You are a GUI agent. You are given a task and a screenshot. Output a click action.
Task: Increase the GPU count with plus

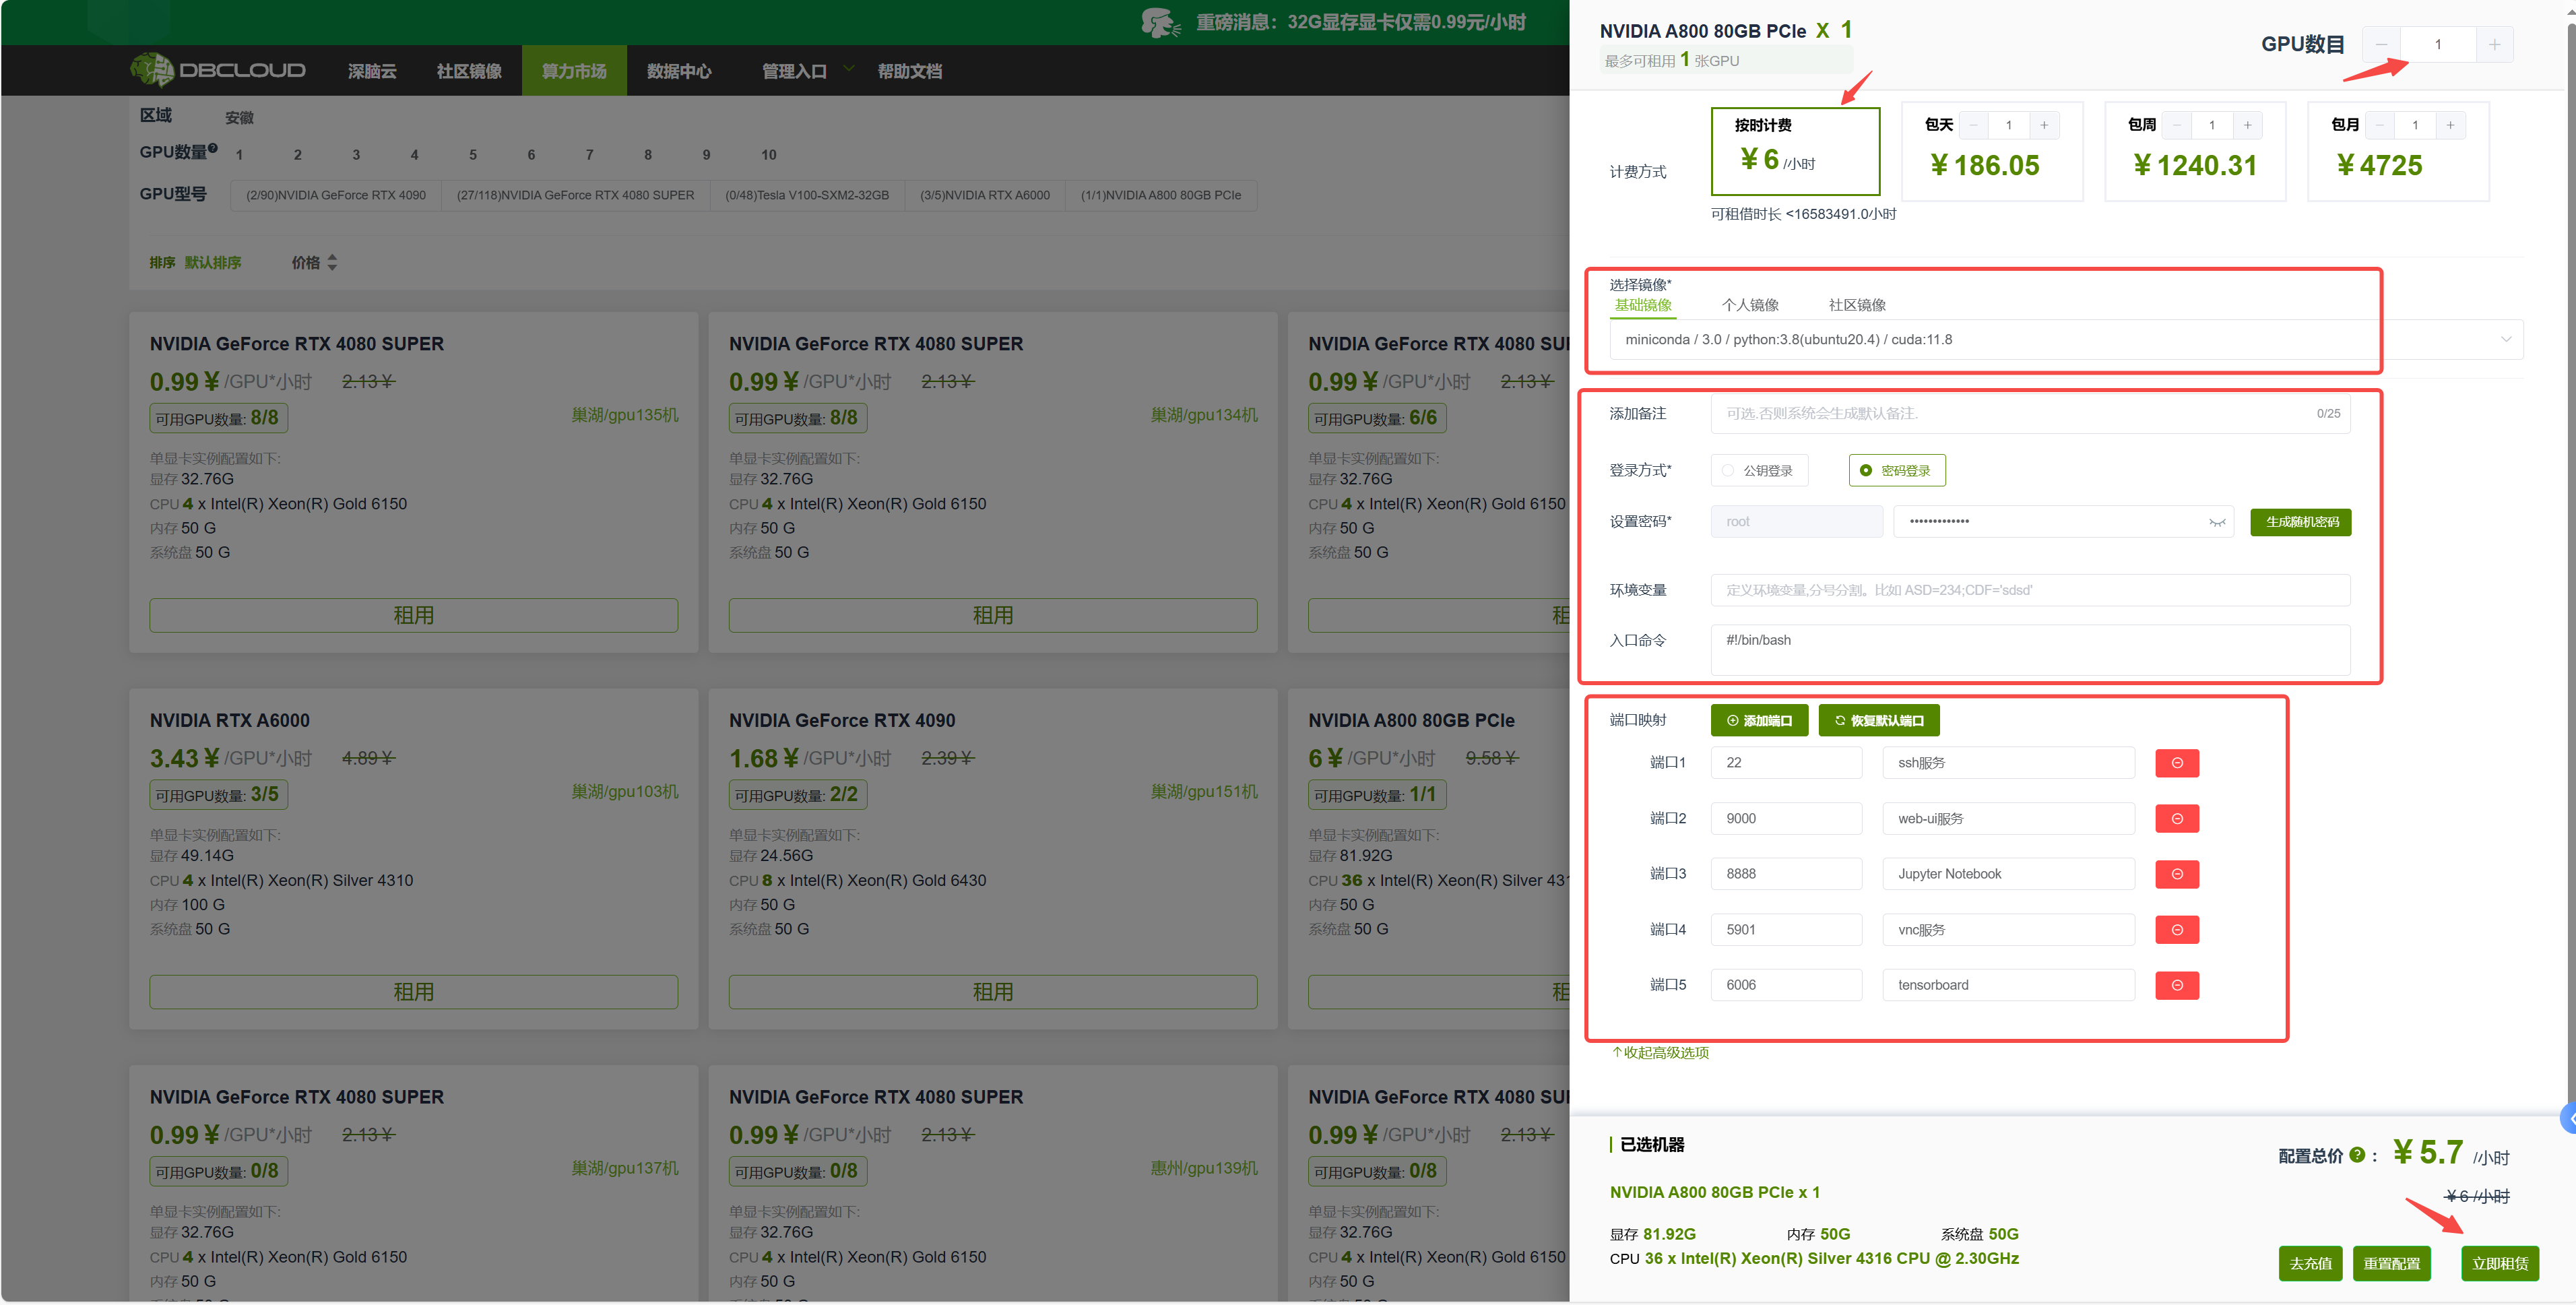(x=2494, y=45)
